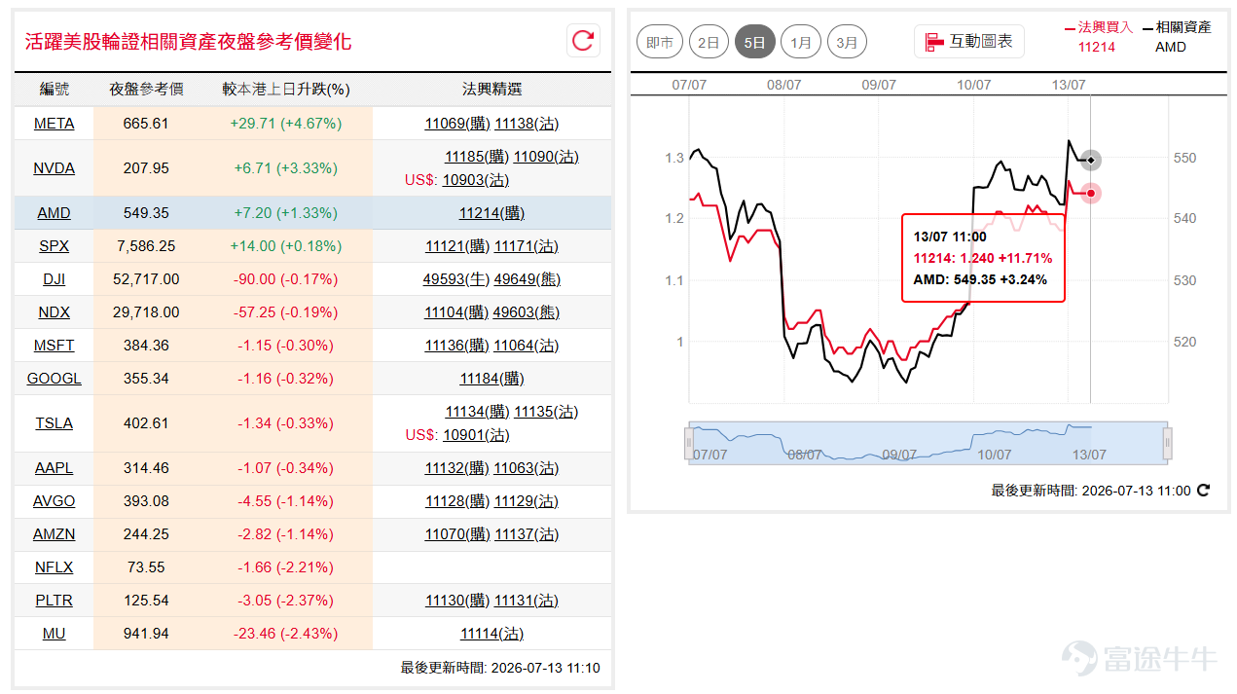Image resolution: width=1237 pixels, height=694 pixels.
Task: Toggle 法興買入 11214 legend series
Action: 1100,37
